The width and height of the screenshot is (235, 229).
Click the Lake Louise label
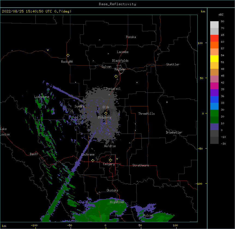pyautogui.click(x=5, y=132)
